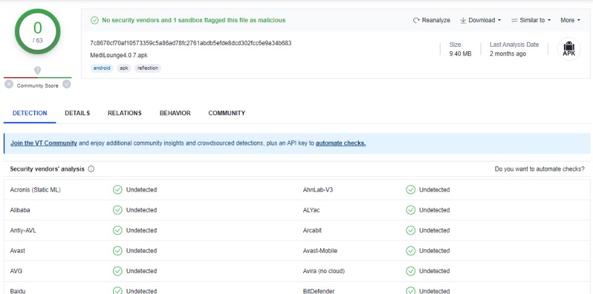Click the green check icon in the flagged banner
593x294 pixels.
95,20
